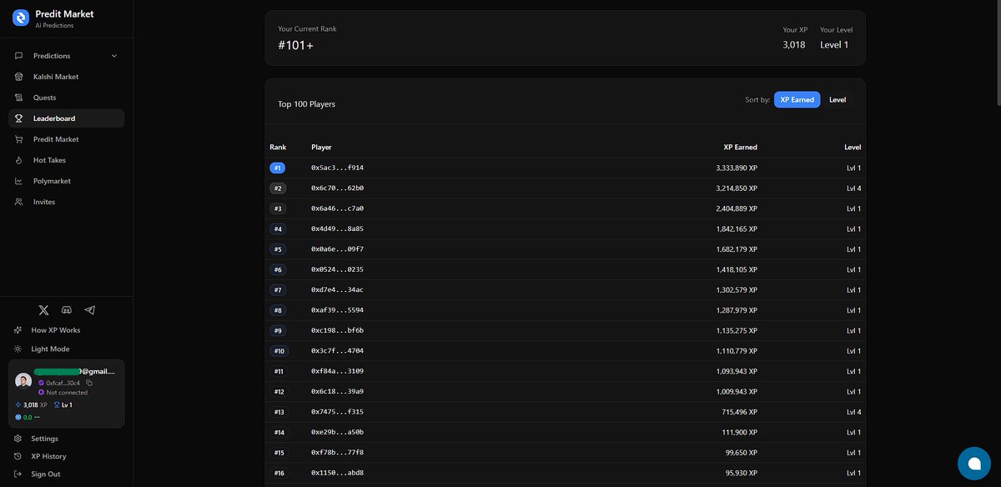Select player 0x6a46...c7a0
This screenshot has width=1001, height=487.
(x=337, y=208)
